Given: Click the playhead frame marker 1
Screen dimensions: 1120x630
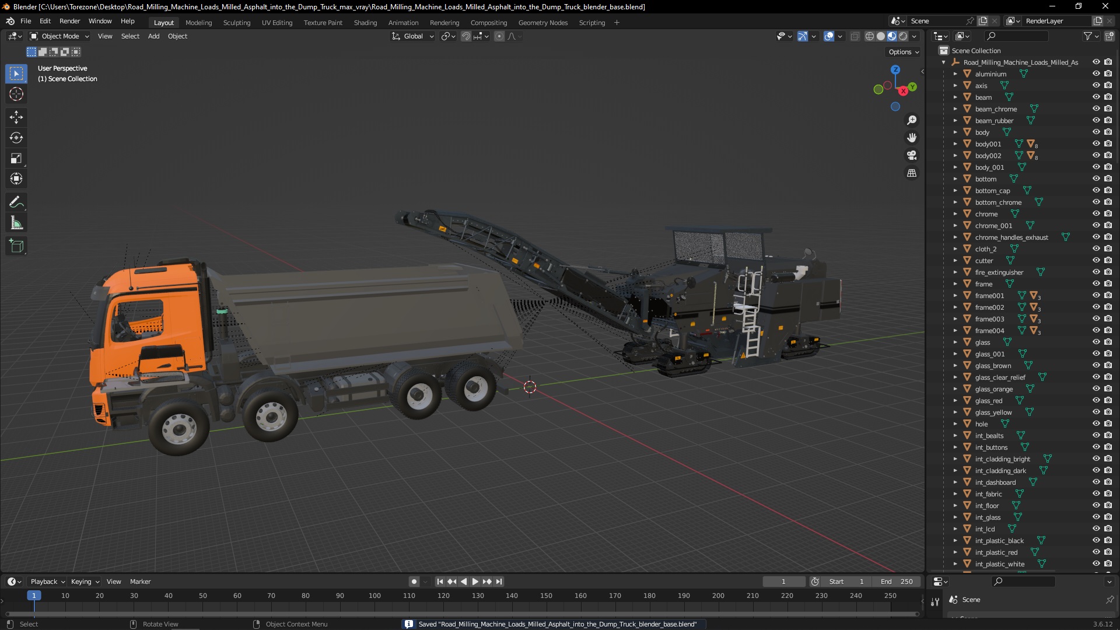Looking at the screenshot, I should coord(34,596).
